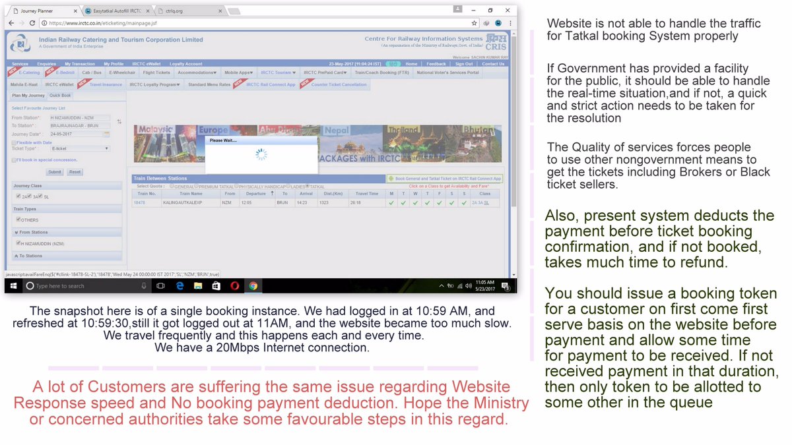Select the GENERAL quota radio button
Viewport: 792px width, 445px height.
(172, 187)
